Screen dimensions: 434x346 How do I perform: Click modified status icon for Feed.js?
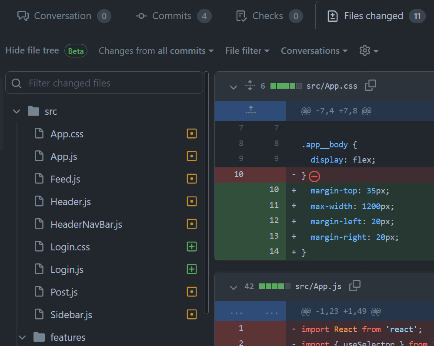click(192, 179)
